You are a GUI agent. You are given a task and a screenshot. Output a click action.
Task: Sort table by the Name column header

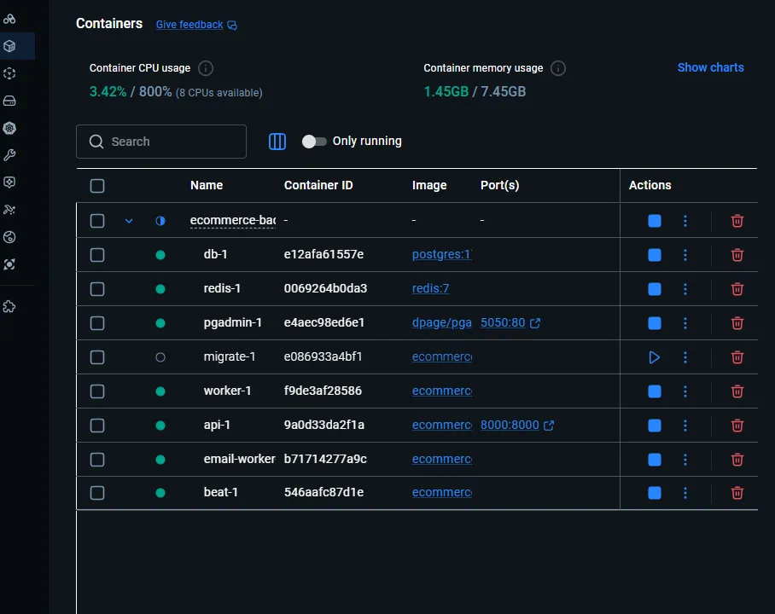207,185
